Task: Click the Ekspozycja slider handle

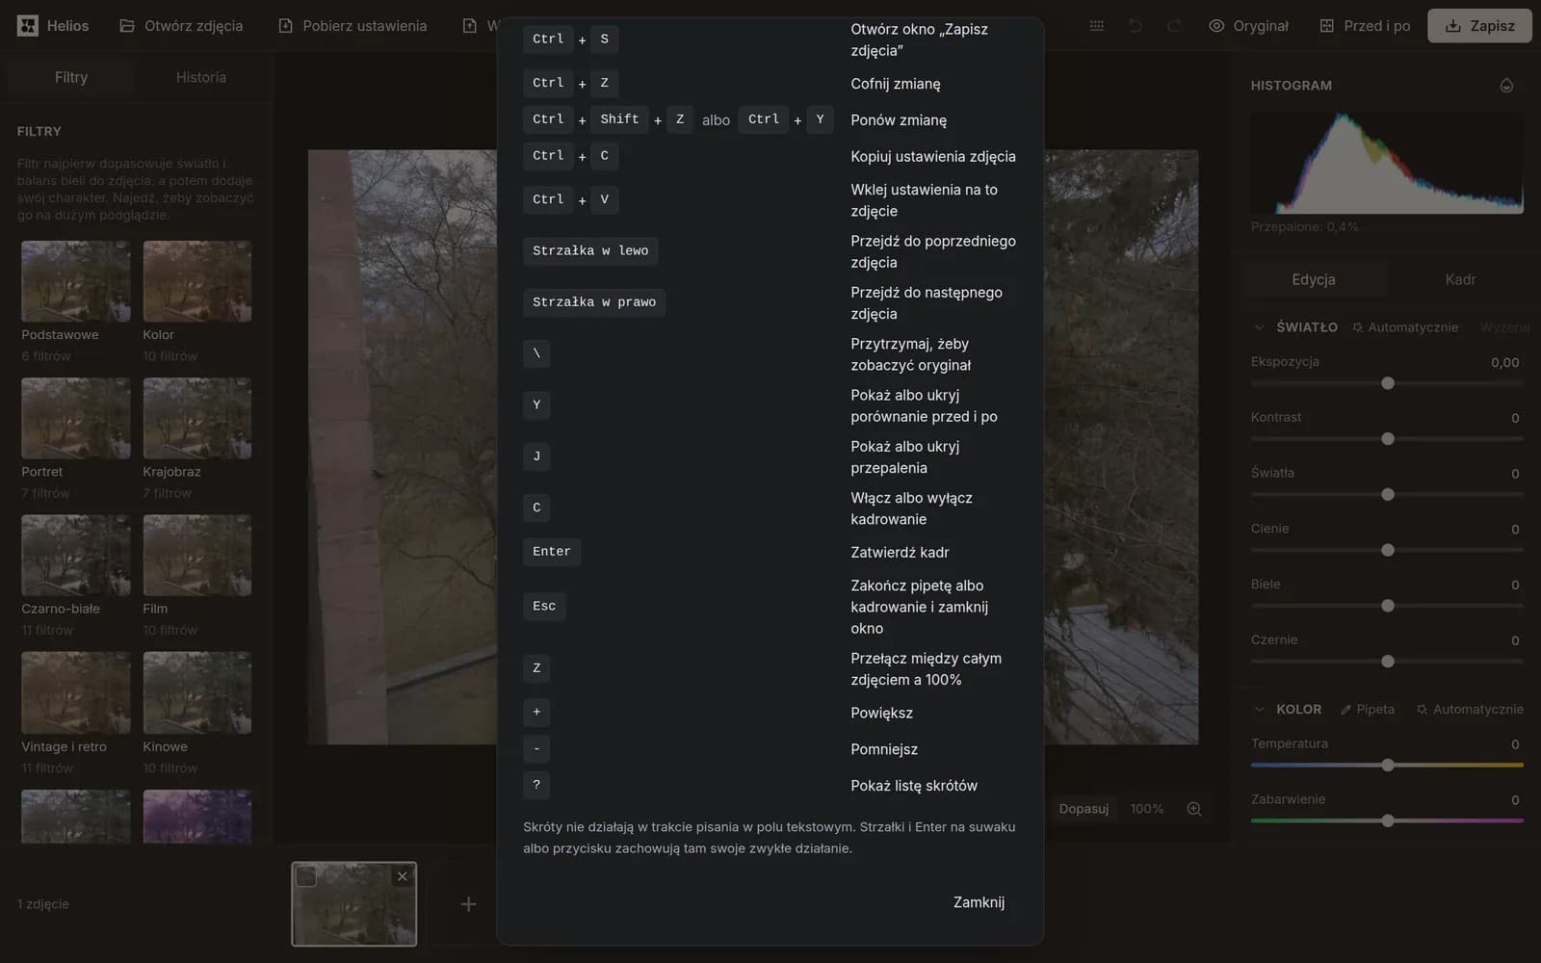Action: (x=1388, y=383)
